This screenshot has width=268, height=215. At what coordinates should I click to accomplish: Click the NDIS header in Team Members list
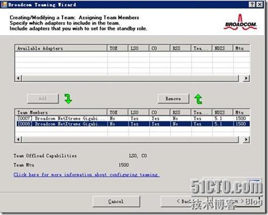point(222,112)
